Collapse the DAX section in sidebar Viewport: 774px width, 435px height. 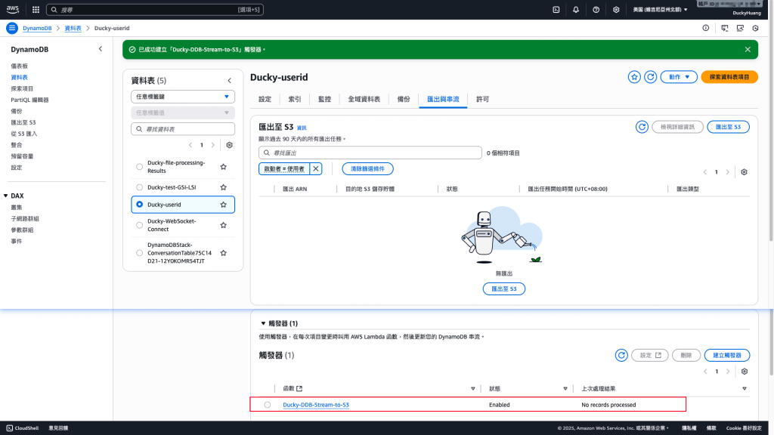point(6,196)
